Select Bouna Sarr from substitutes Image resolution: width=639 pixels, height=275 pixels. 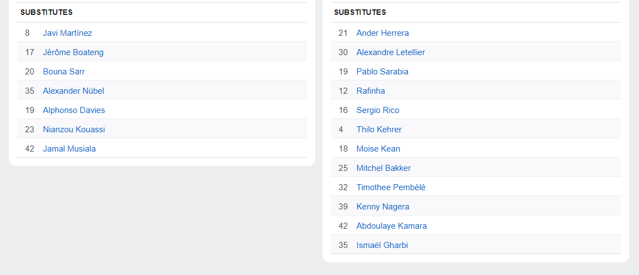(x=63, y=72)
